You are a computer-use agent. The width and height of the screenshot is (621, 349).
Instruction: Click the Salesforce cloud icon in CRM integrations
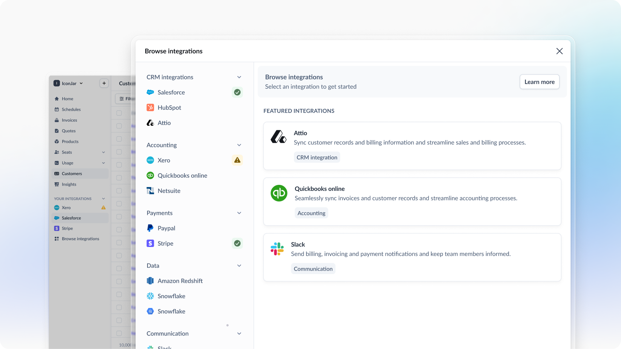click(x=150, y=92)
